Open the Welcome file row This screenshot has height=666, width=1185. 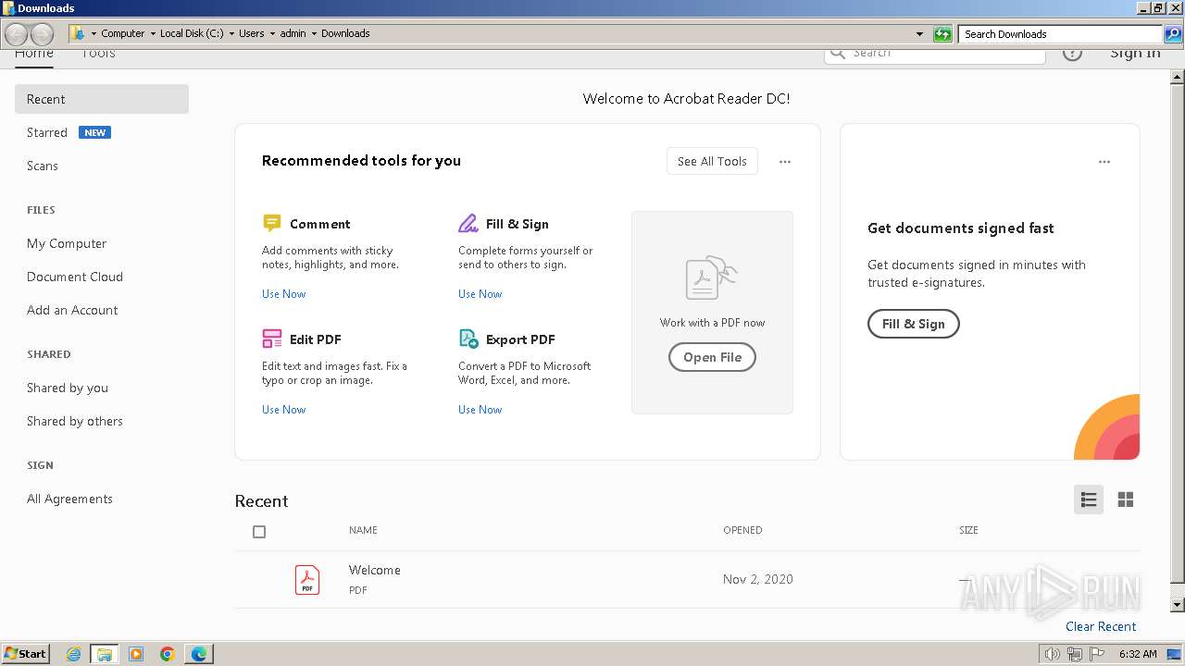tap(687, 579)
